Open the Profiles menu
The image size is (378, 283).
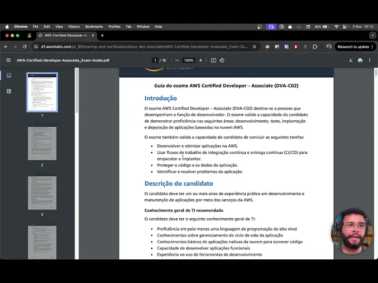point(114,27)
